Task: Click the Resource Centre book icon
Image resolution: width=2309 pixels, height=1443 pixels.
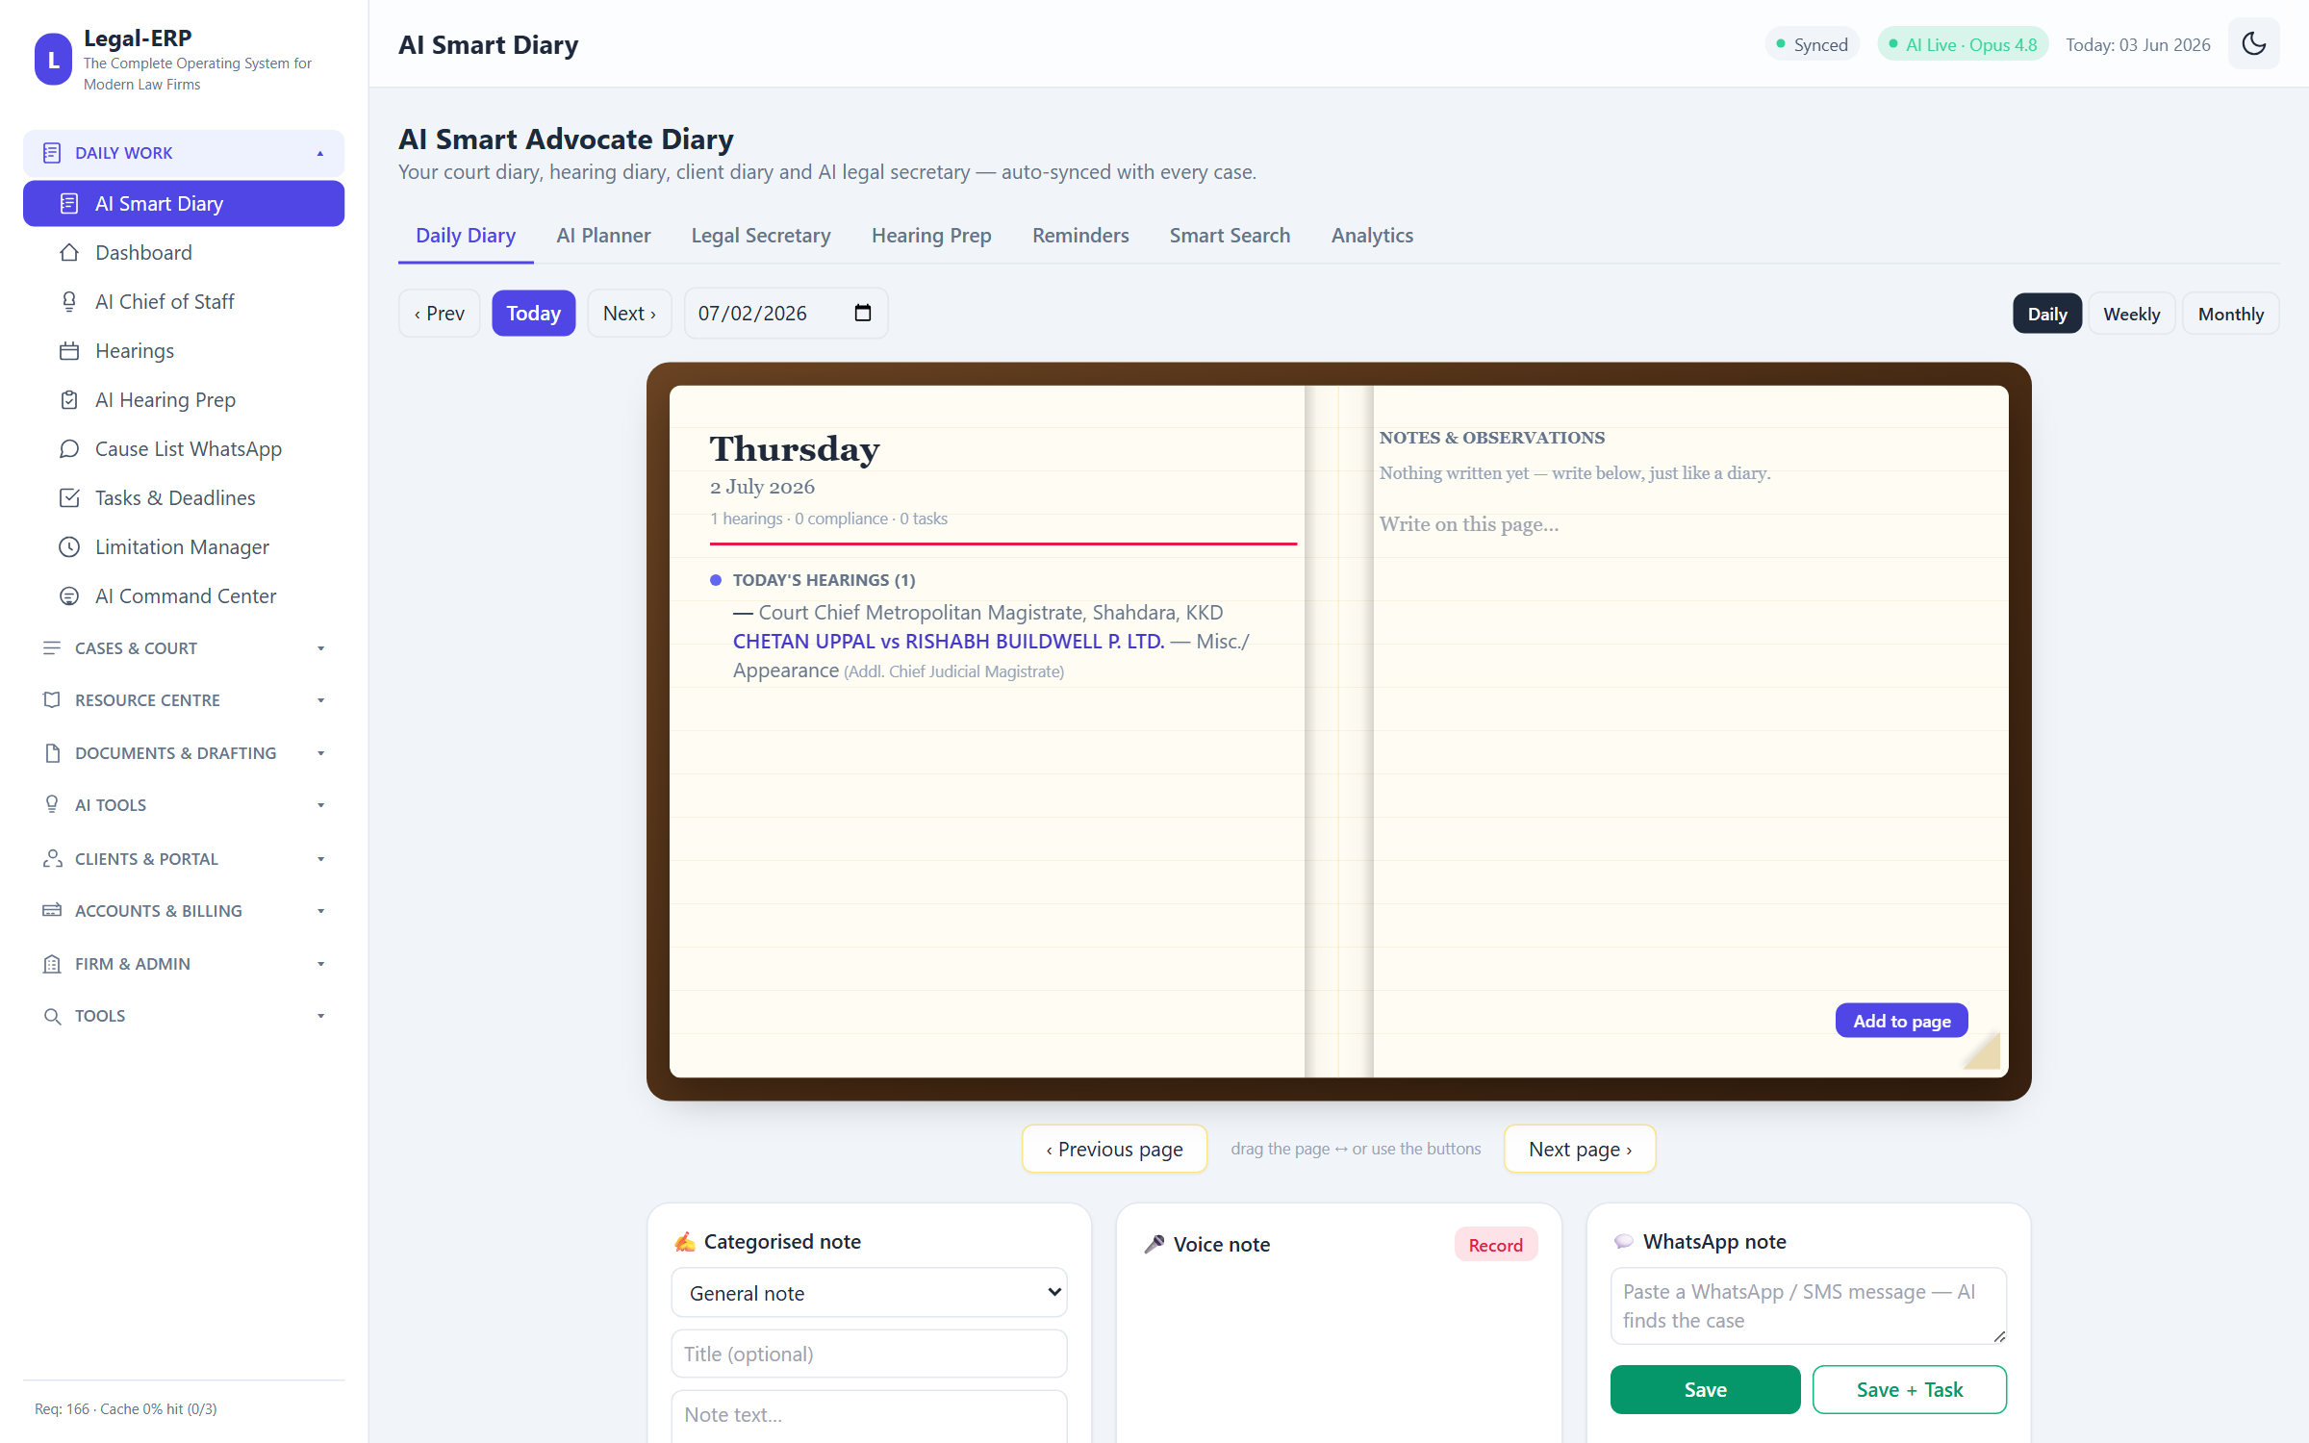Action: click(x=52, y=699)
